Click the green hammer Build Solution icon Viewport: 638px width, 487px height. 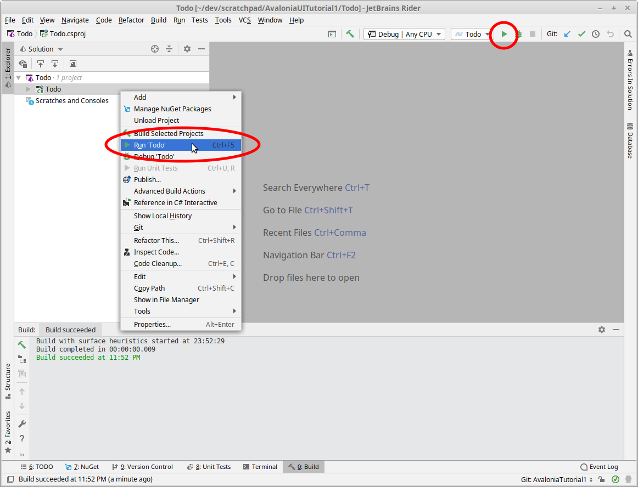tap(350, 33)
